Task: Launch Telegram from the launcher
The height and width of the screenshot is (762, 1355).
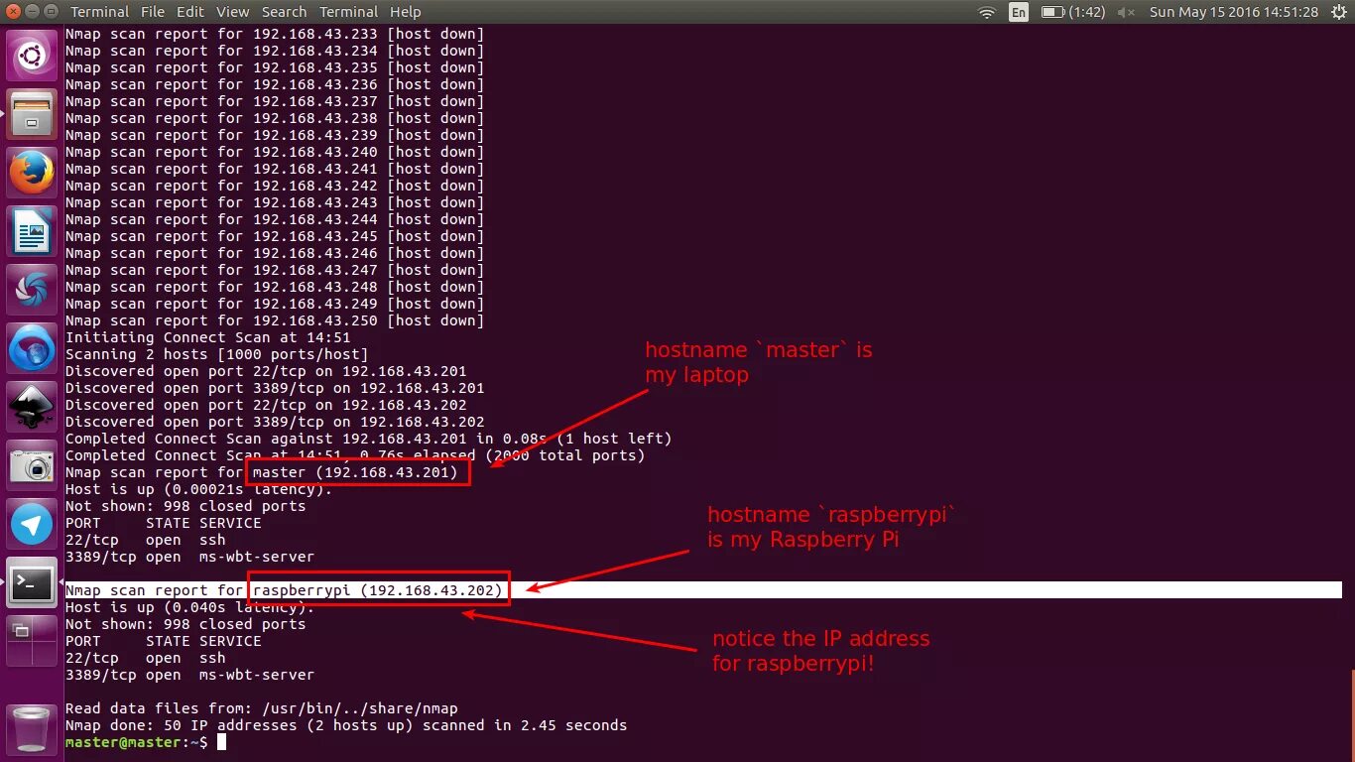Action: click(32, 524)
